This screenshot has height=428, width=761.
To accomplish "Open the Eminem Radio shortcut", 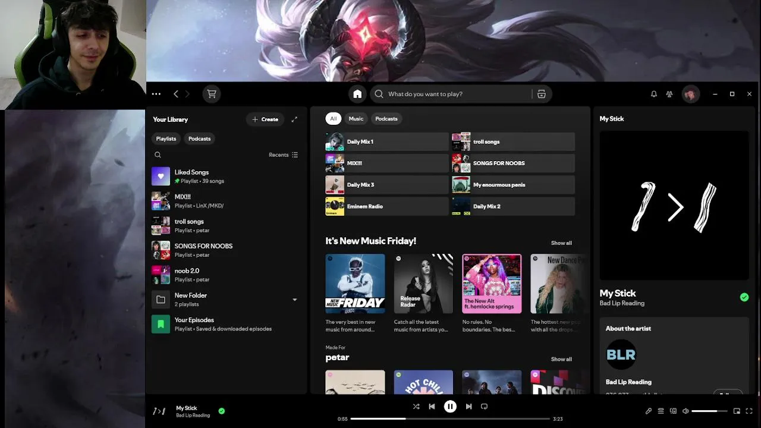I will coord(386,206).
